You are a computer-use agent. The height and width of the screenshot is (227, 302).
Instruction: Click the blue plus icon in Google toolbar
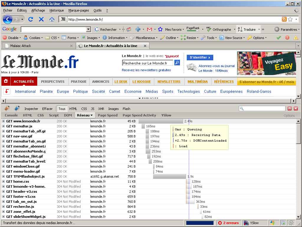138,29
